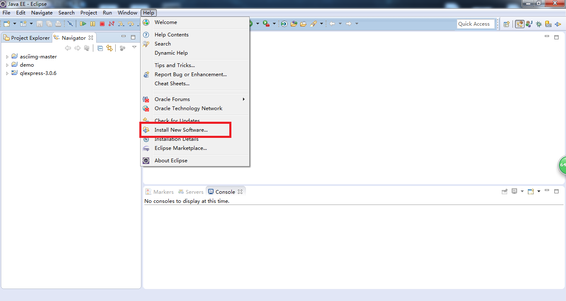Select the Markers tab

point(160,192)
